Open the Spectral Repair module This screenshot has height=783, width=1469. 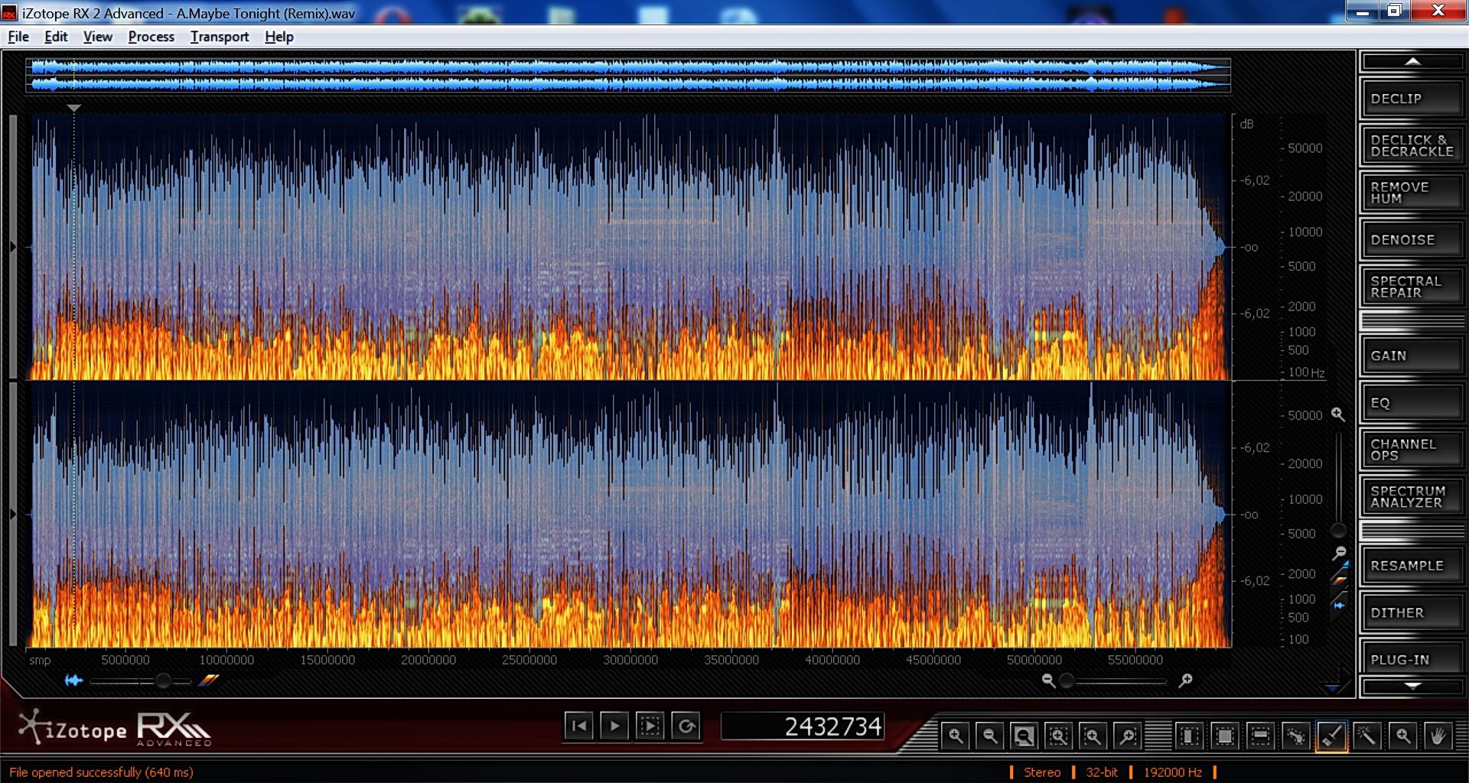(x=1411, y=287)
